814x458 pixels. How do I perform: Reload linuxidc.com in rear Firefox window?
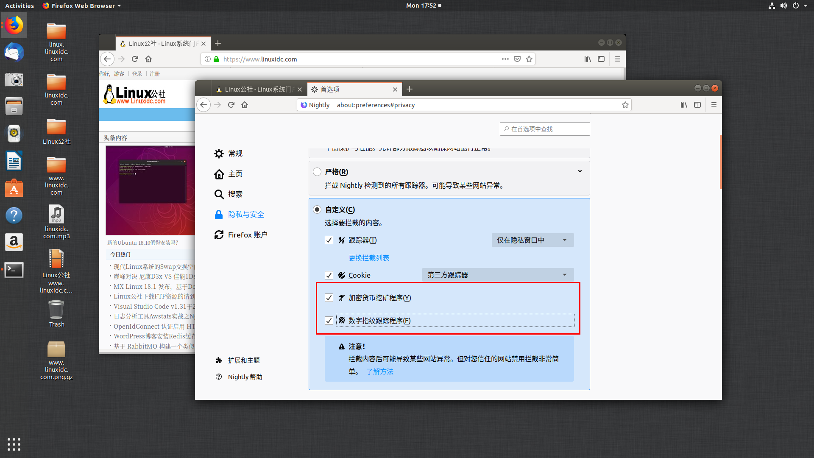[135, 59]
